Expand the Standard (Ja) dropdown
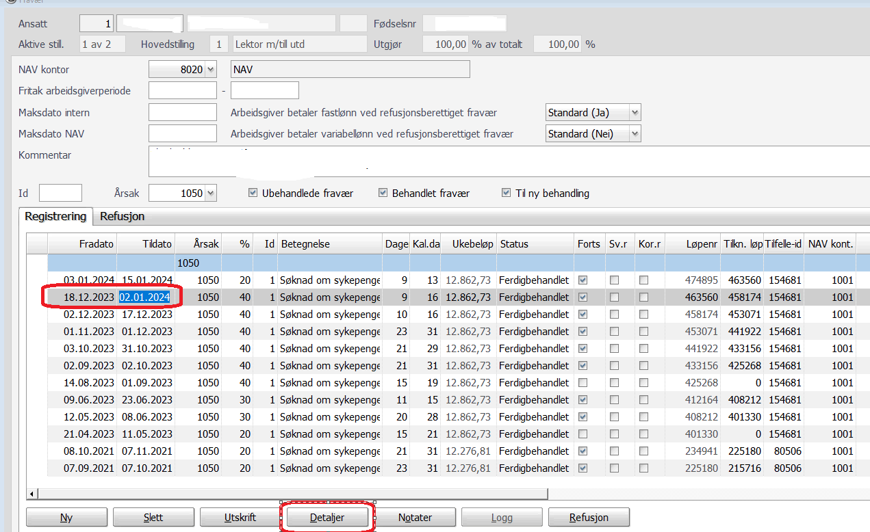Screen dimensions: 870x532 click(x=635, y=113)
